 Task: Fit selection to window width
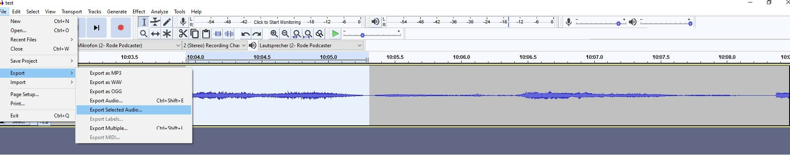point(297,34)
